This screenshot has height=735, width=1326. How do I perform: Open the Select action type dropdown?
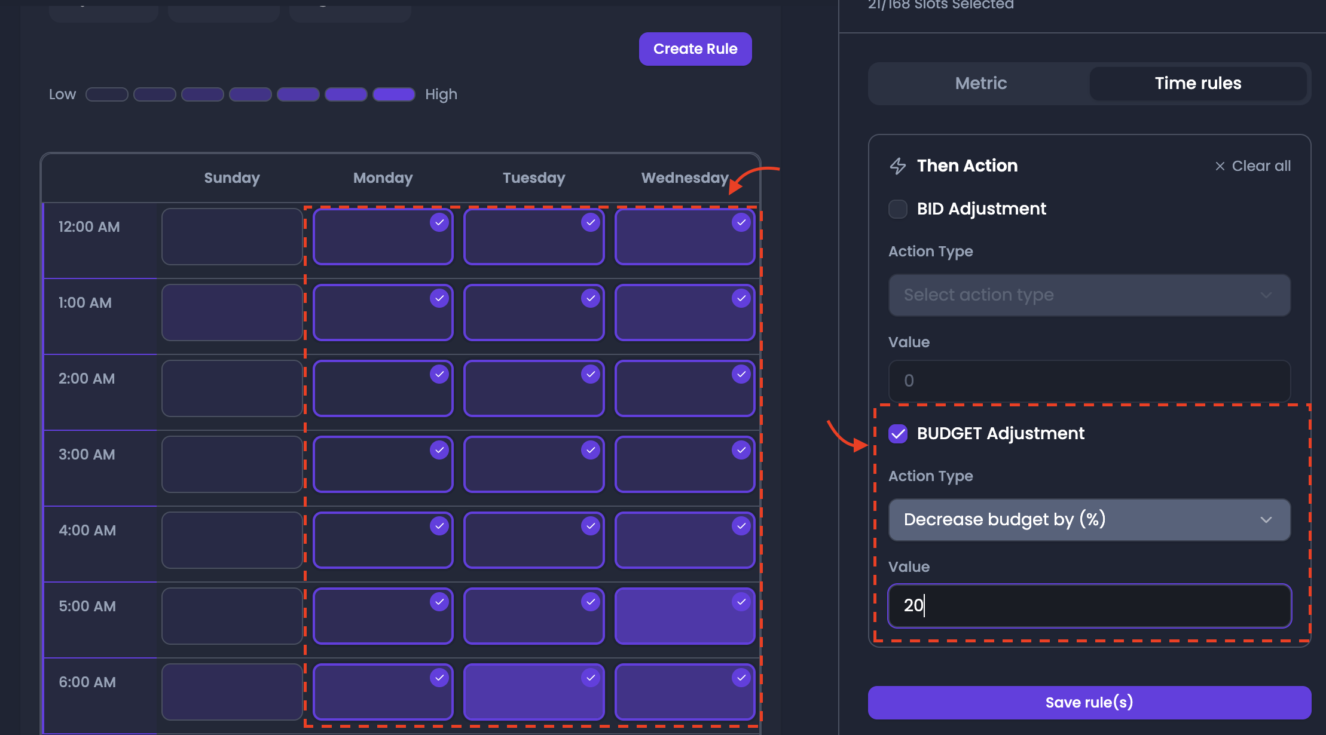[1089, 295]
